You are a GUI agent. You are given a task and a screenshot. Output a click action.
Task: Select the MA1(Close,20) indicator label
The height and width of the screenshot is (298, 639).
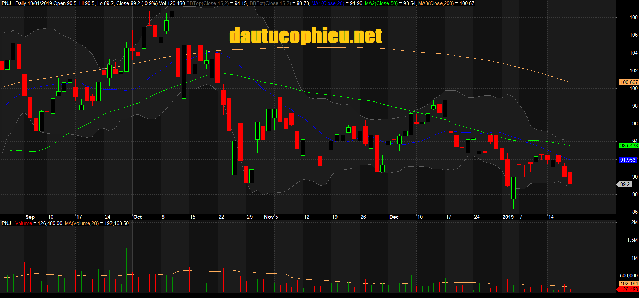tap(328, 3)
